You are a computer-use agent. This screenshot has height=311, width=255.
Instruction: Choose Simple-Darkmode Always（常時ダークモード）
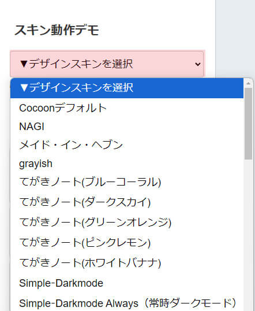point(127,303)
